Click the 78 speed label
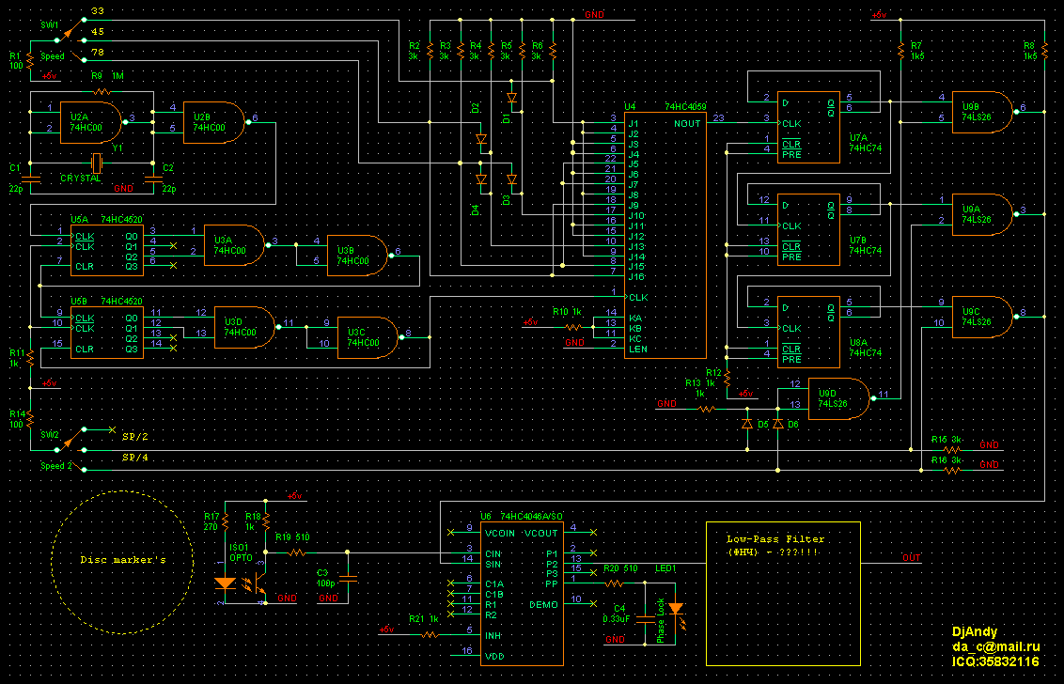 click(x=97, y=52)
